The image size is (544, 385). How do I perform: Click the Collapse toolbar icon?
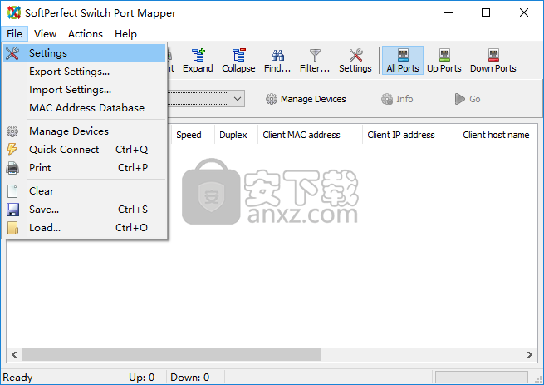click(x=238, y=61)
